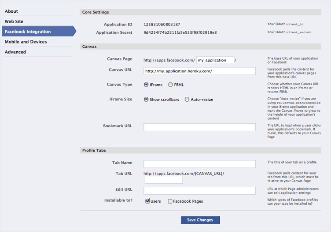331x232 pixels.
Task: Focus the Canvas Page name field
Action: click(215, 60)
